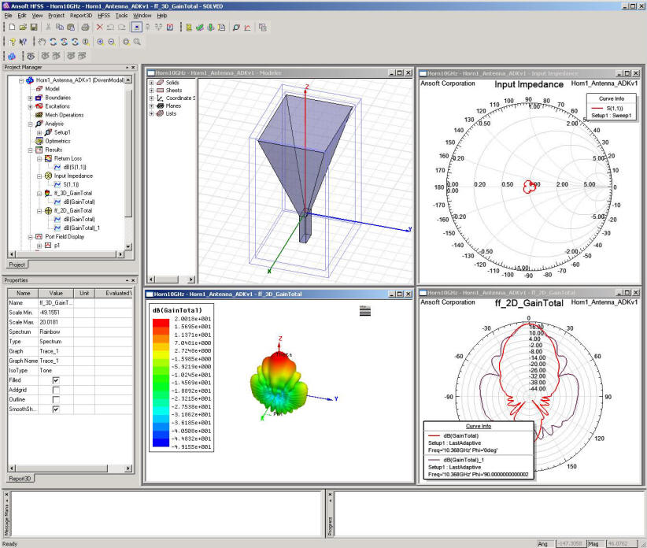Click the red curve Create Report icon

[x=247, y=28]
